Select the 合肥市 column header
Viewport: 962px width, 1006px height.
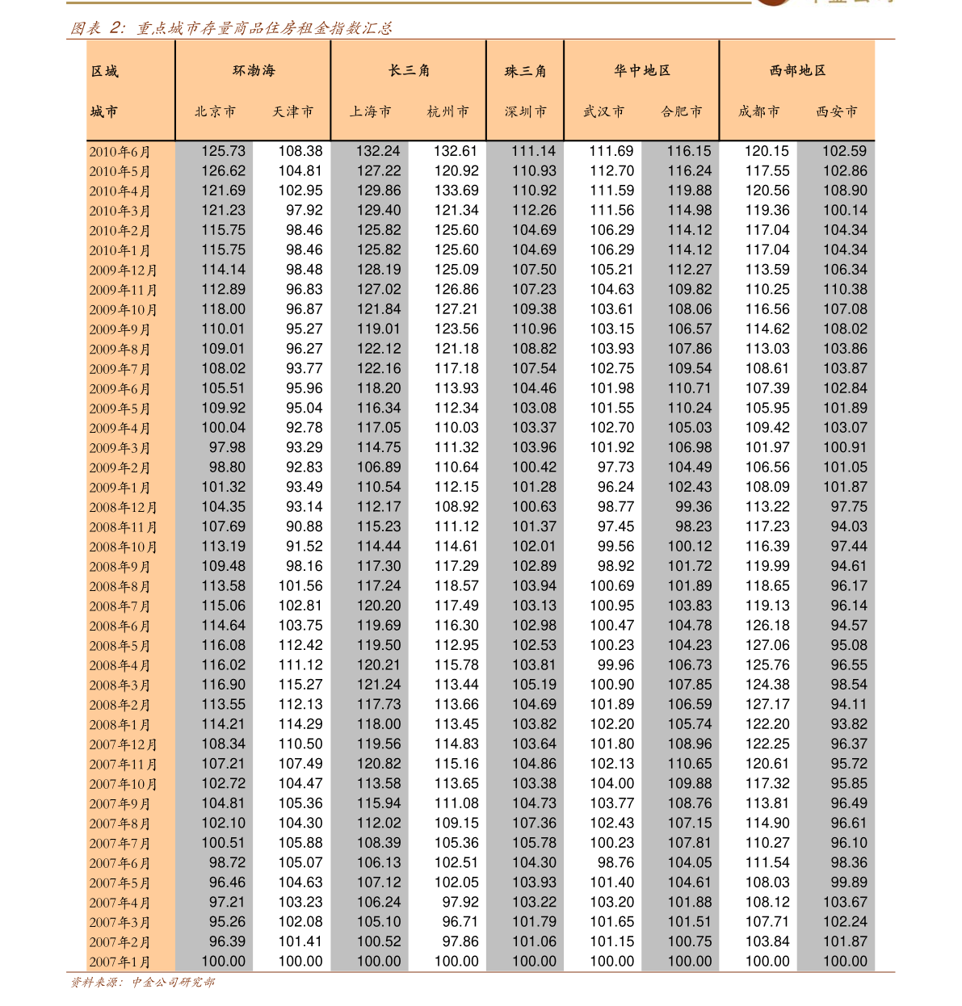[x=681, y=111]
